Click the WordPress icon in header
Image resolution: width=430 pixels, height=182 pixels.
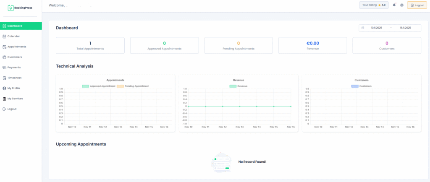click(x=402, y=5)
